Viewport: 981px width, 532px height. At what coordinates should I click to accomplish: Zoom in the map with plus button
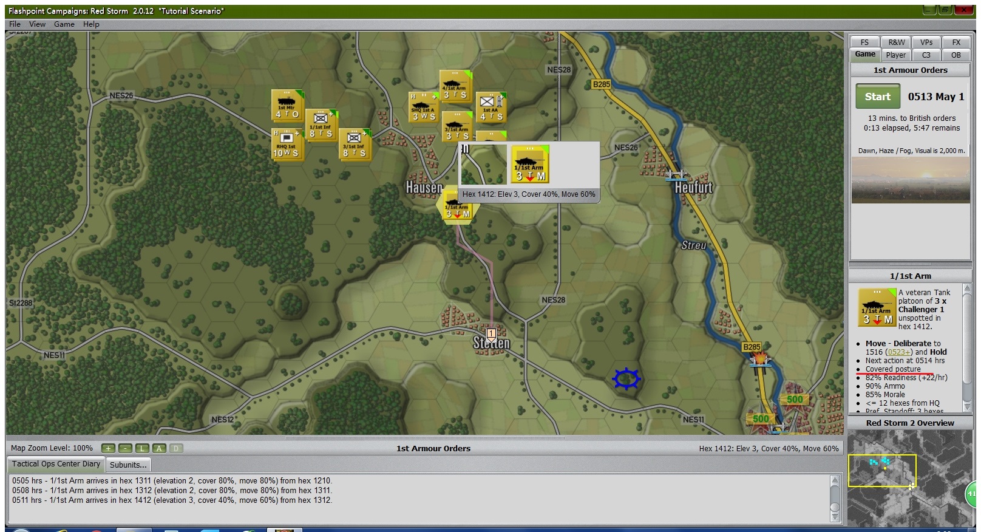point(108,448)
